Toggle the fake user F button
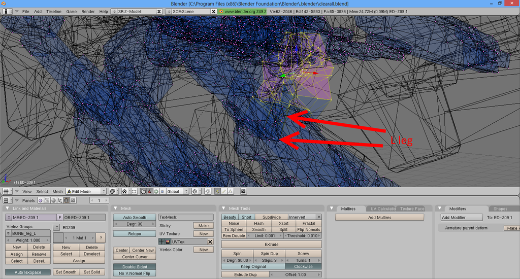This screenshot has height=279, width=520. (x=60, y=218)
